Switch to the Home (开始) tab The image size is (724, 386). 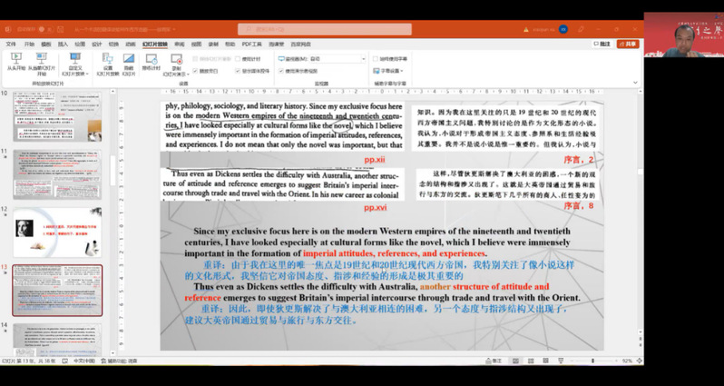pyautogui.click(x=29, y=45)
